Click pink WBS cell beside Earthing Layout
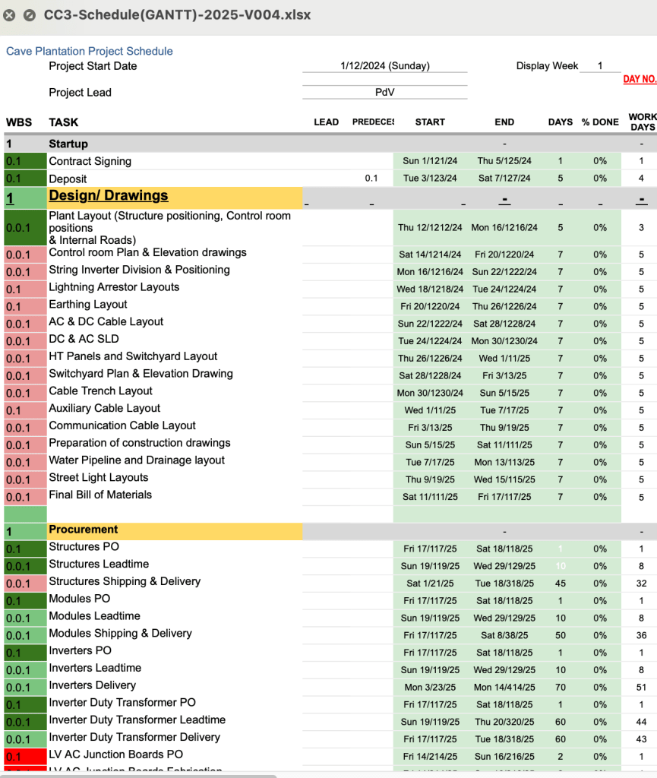This screenshot has height=778, width=657. pos(24,306)
